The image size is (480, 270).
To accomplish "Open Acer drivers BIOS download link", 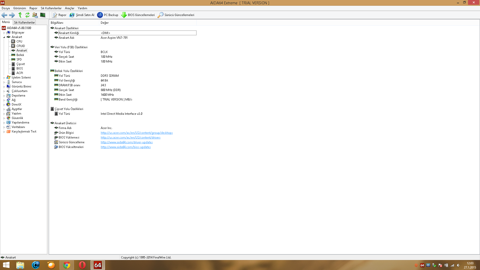I will click(x=130, y=137).
